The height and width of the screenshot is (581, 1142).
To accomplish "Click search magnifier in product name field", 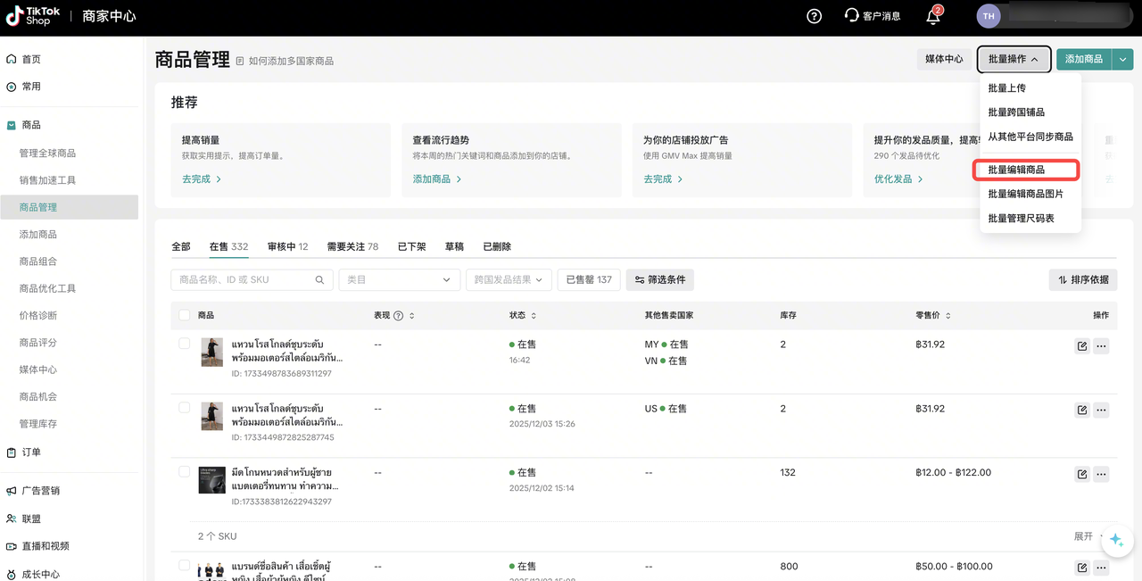I will click(319, 280).
